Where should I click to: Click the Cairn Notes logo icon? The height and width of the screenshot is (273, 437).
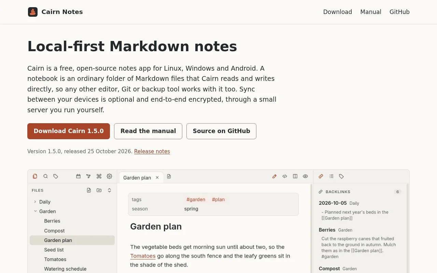33,12
